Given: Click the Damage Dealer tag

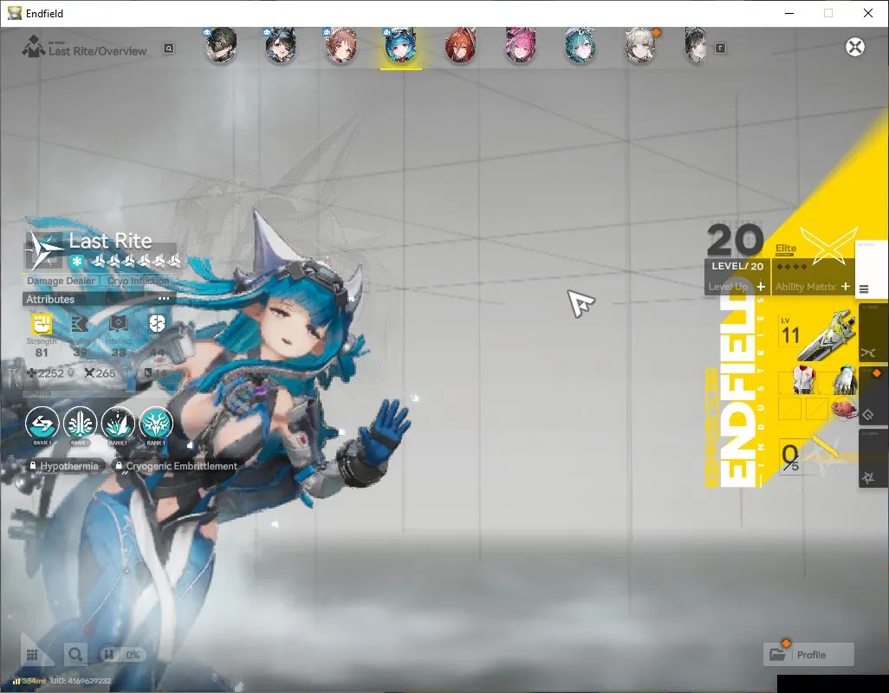Looking at the screenshot, I should 61,281.
